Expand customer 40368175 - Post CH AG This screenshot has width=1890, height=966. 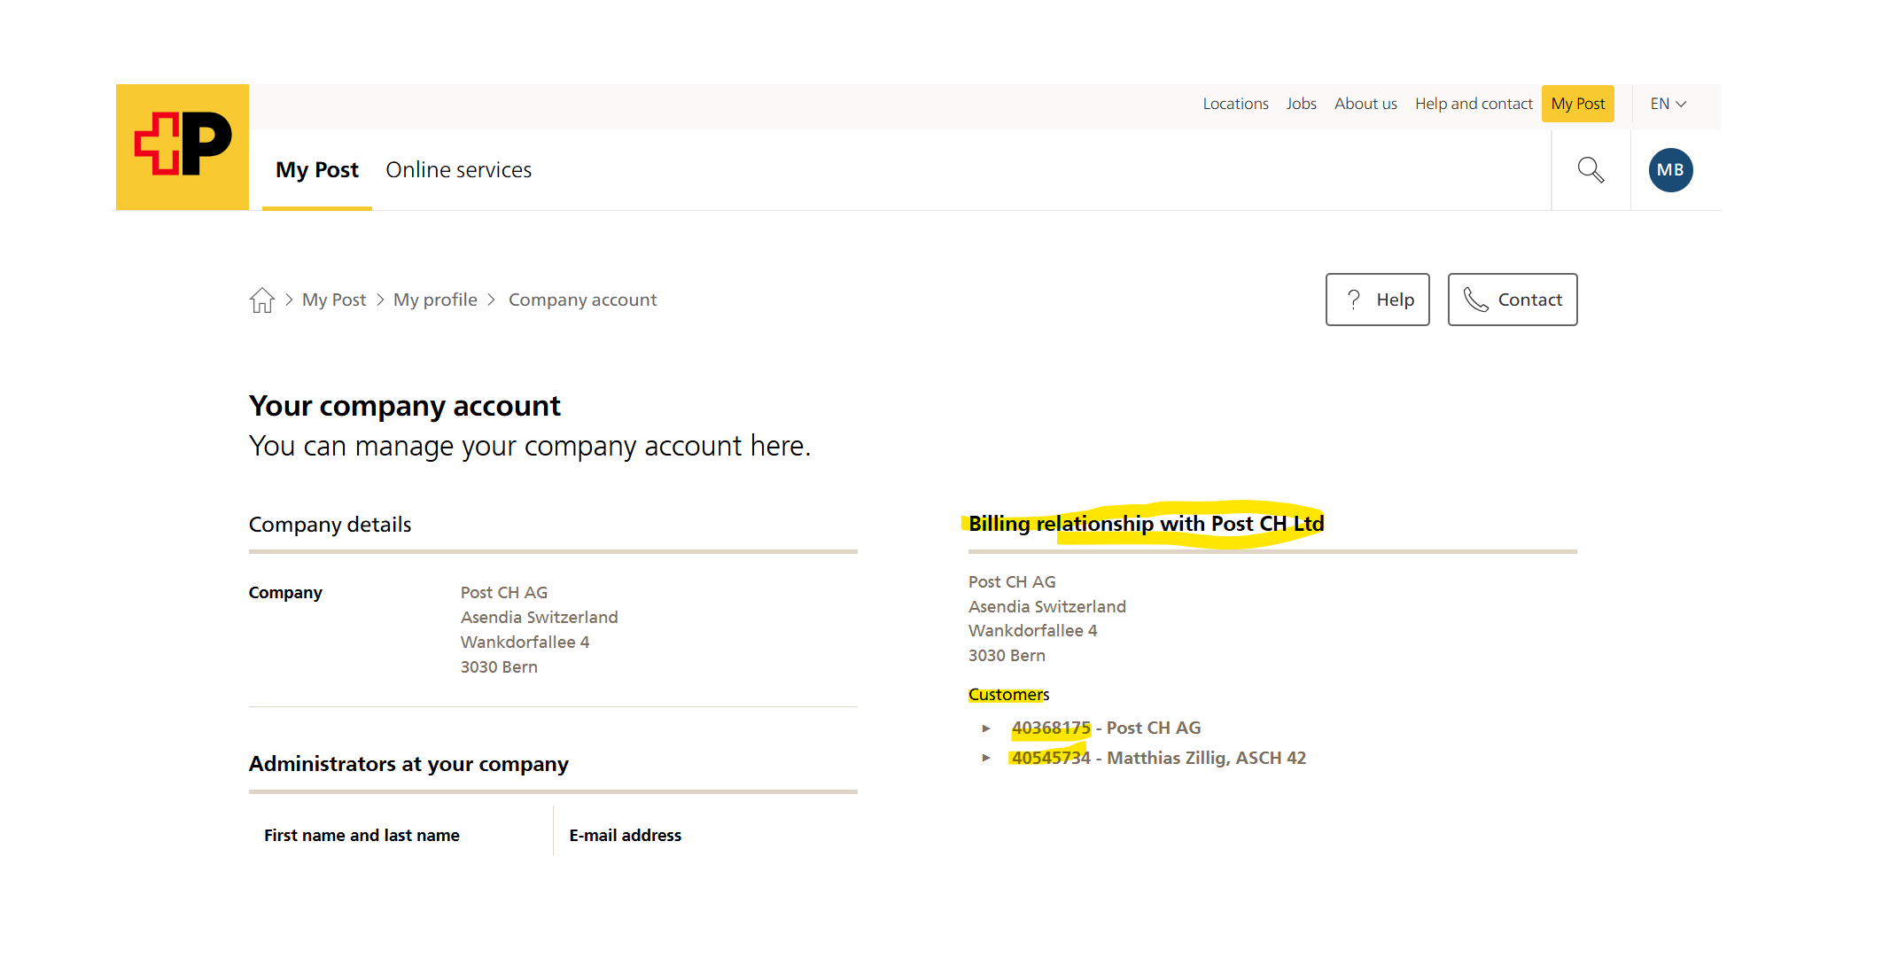point(986,728)
